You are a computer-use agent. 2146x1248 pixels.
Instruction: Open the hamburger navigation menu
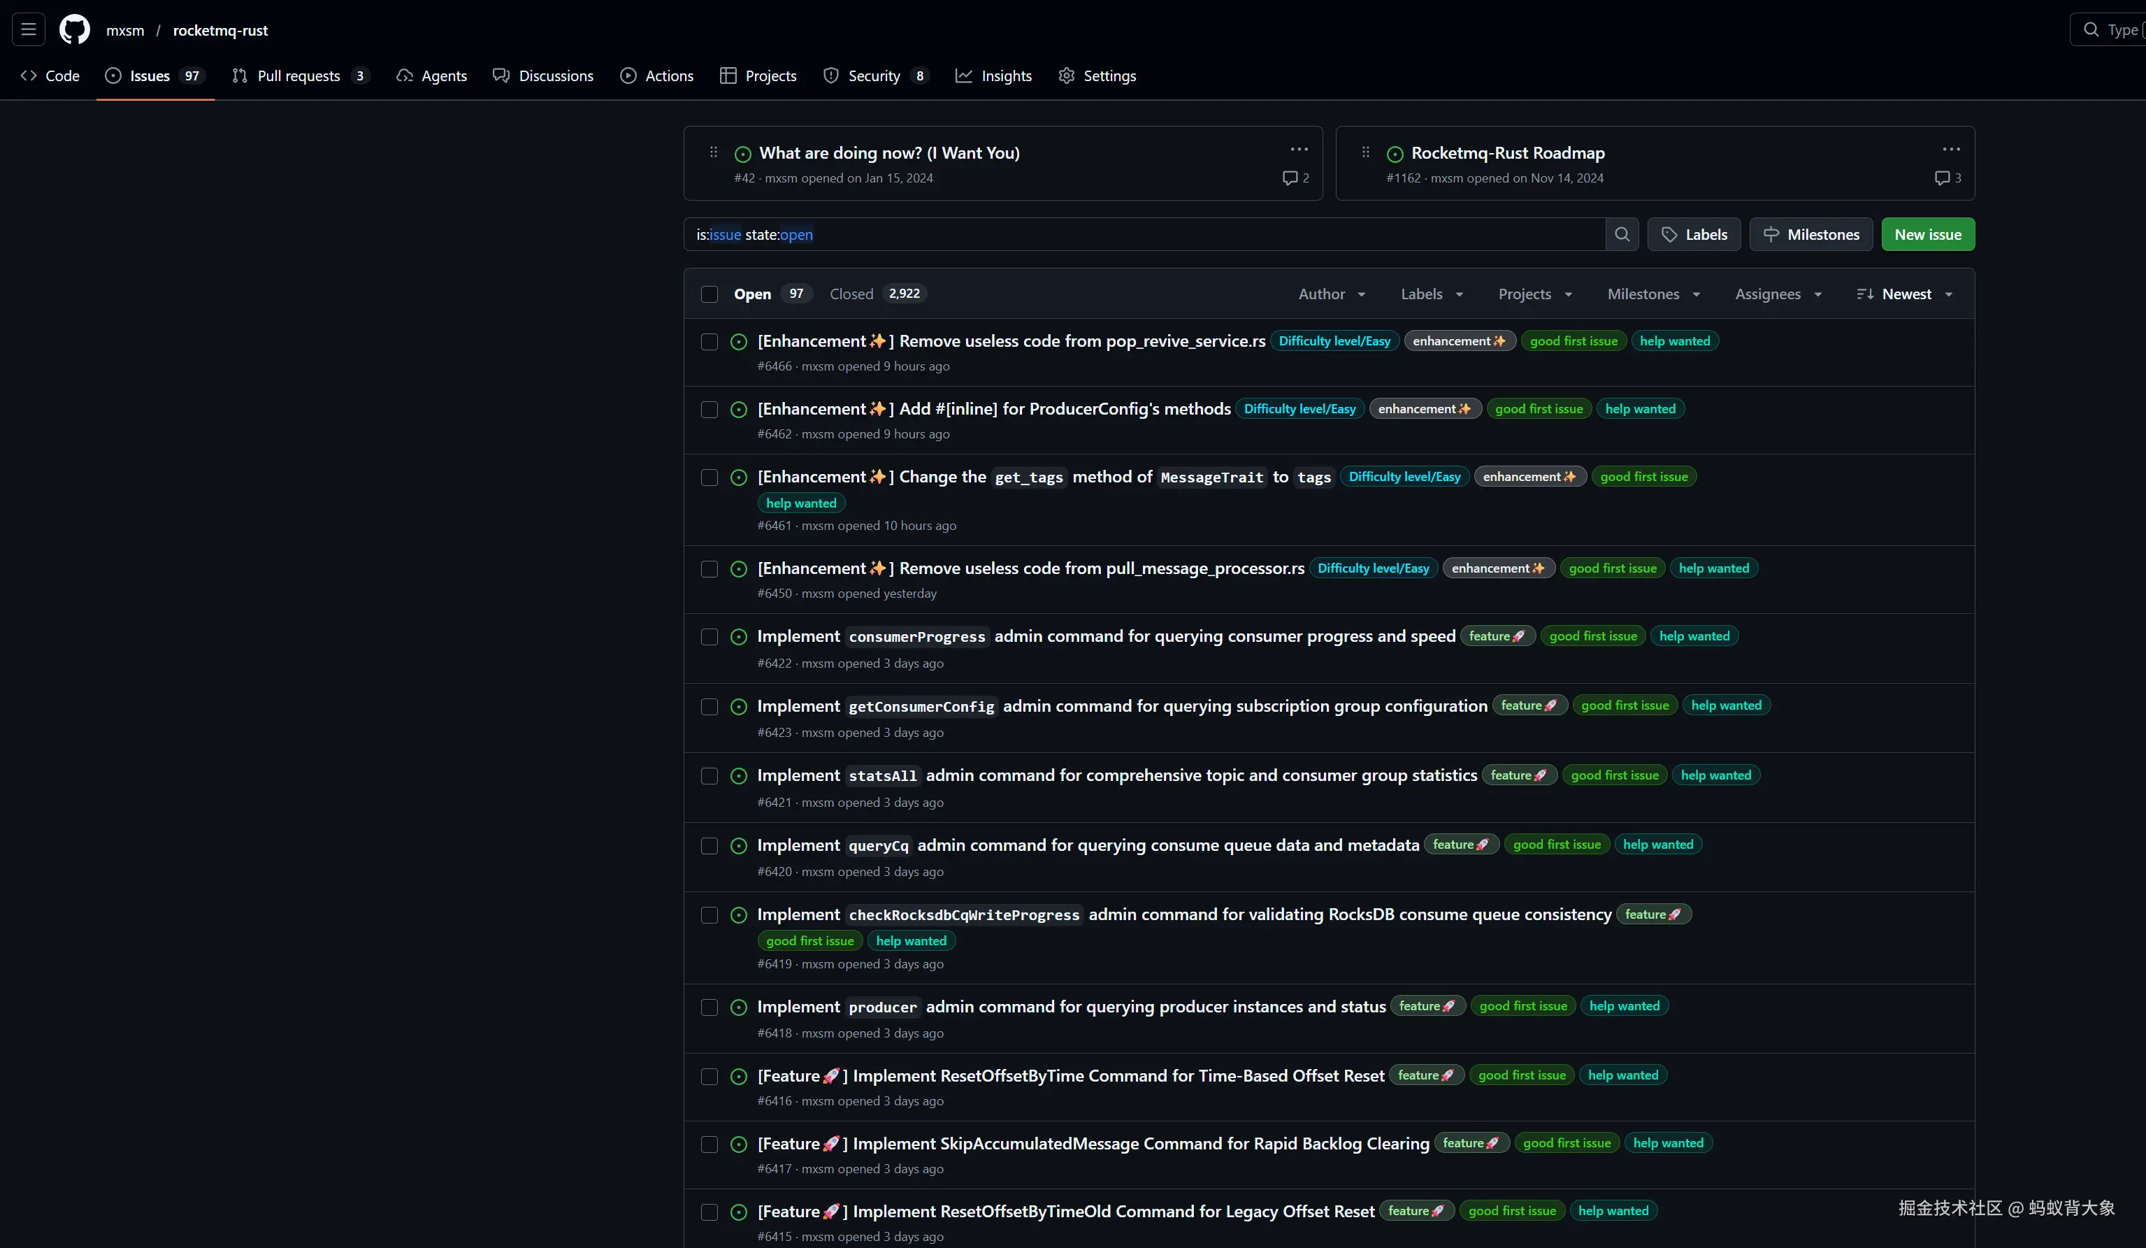pyautogui.click(x=28, y=30)
